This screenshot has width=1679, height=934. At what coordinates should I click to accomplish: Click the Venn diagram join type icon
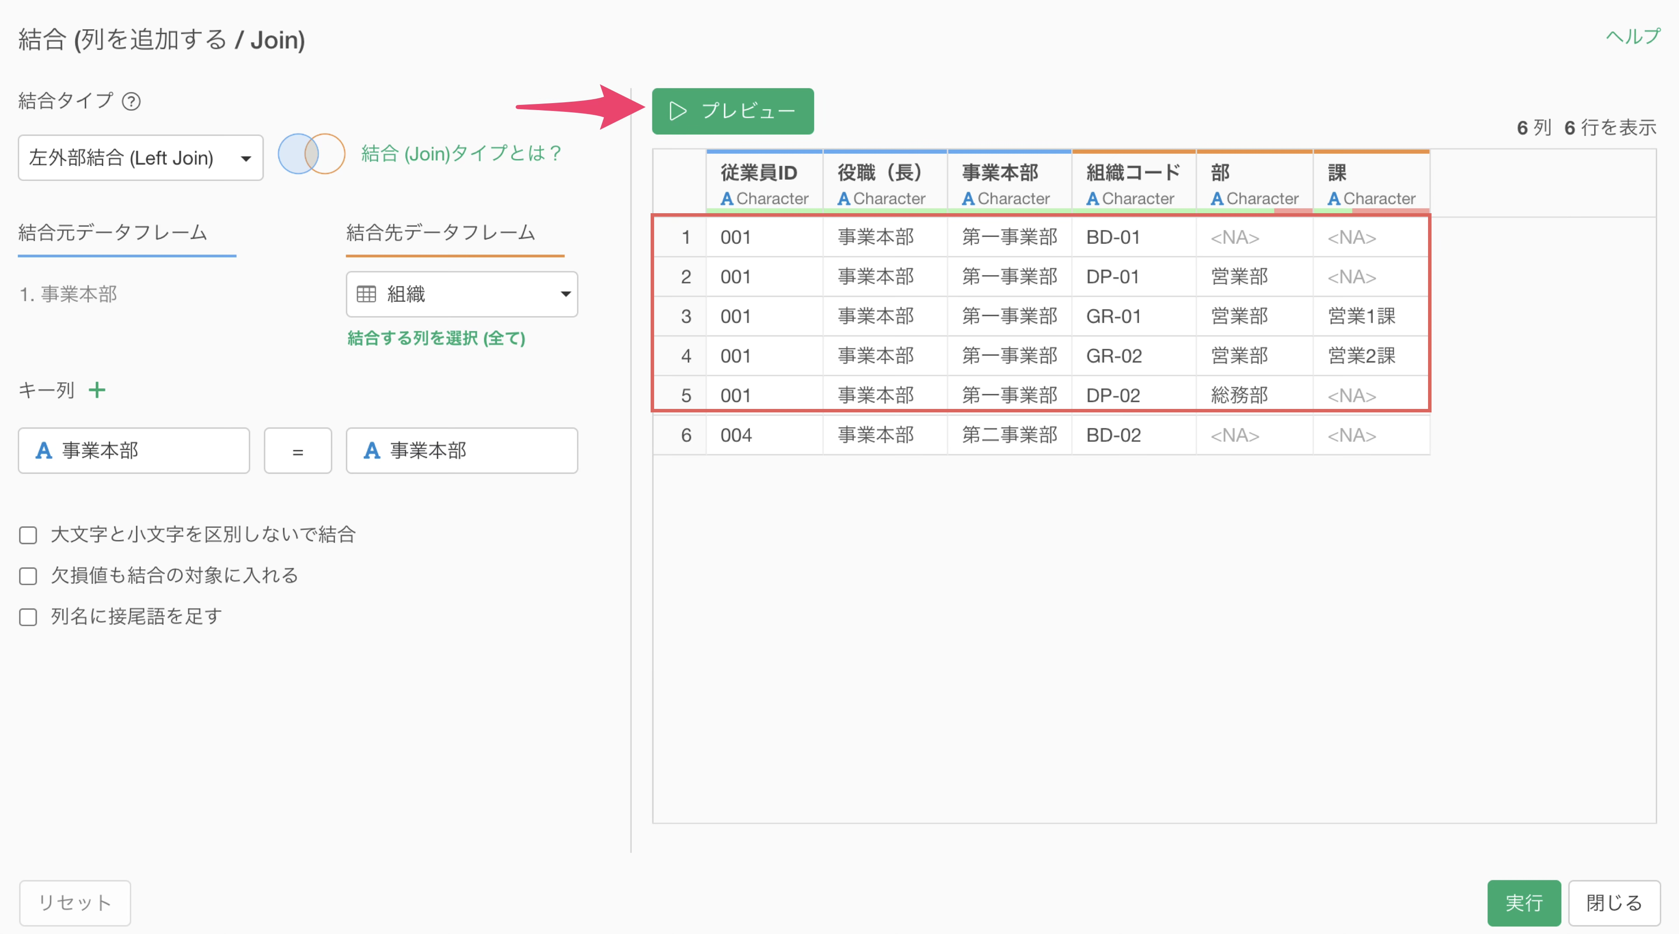click(x=311, y=154)
